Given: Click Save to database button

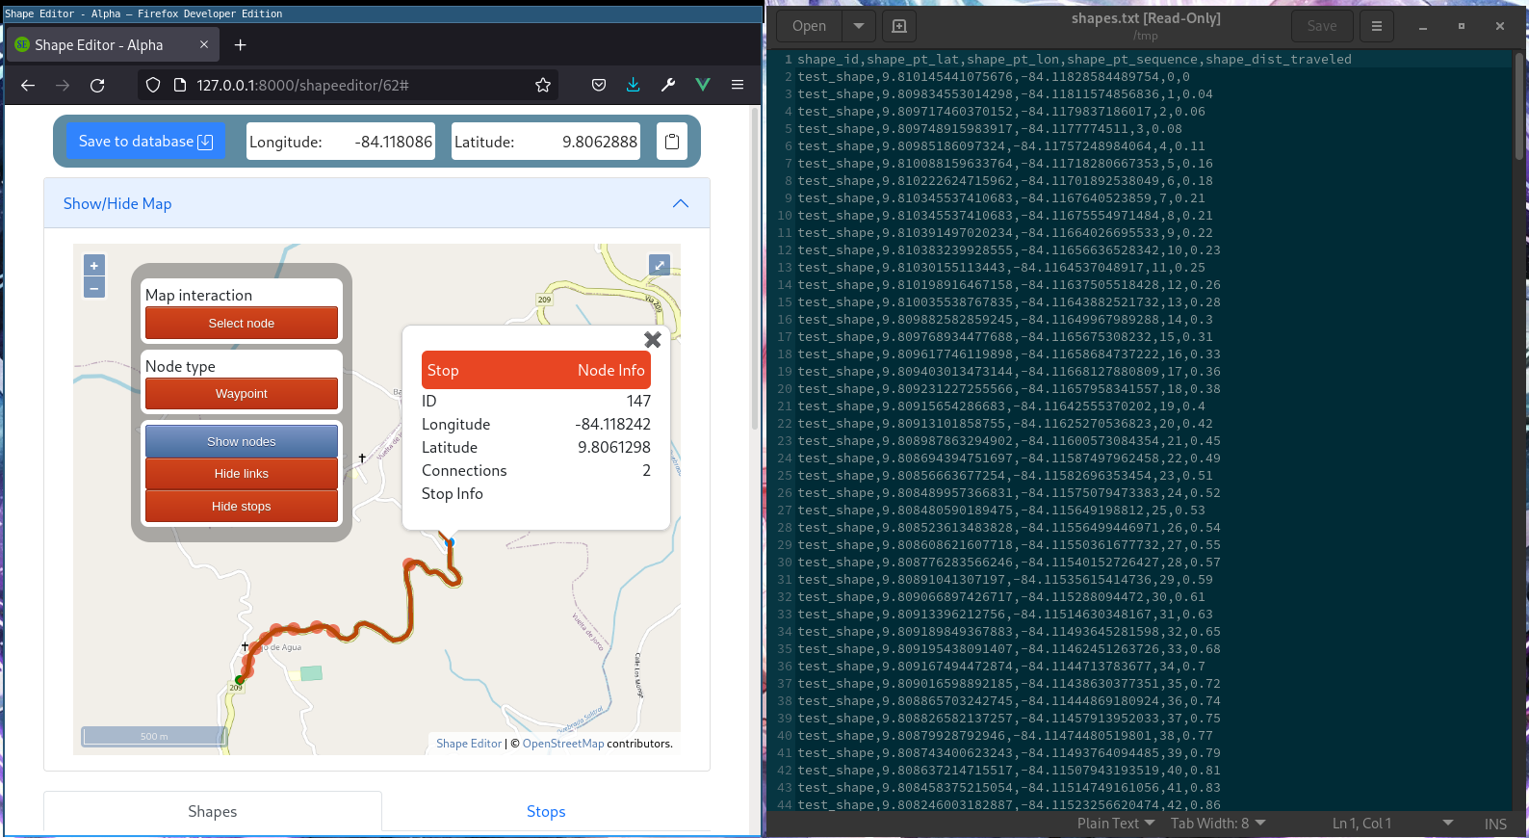Looking at the screenshot, I should click(145, 142).
